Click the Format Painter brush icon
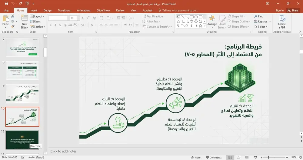 pos(13,26)
